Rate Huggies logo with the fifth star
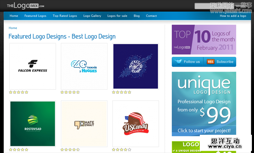The width and height of the screenshot is (254, 153). click(x=78, y=92)
